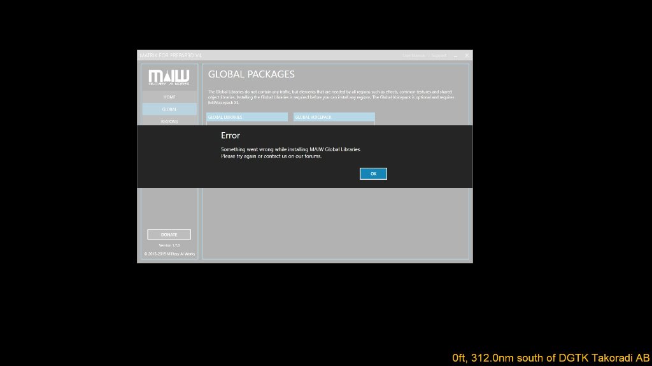652x366 pixels.
Task: Click the GLOBAL PACKAGES heading
Action: coord(251,74)
